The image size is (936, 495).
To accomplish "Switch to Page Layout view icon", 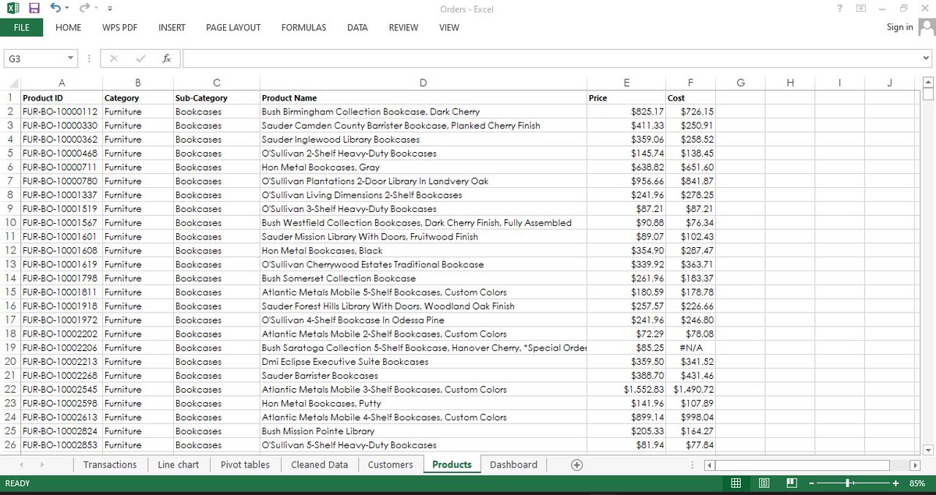I will [x=764, y=483].
